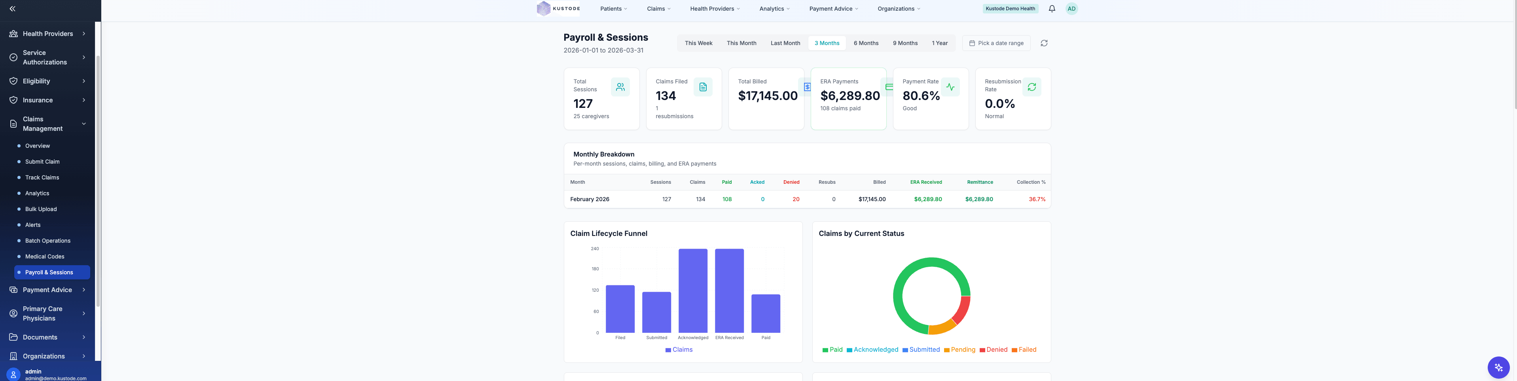Open the AD user avatar menu
This screenshot has height=381, width=1517.
1071,8
